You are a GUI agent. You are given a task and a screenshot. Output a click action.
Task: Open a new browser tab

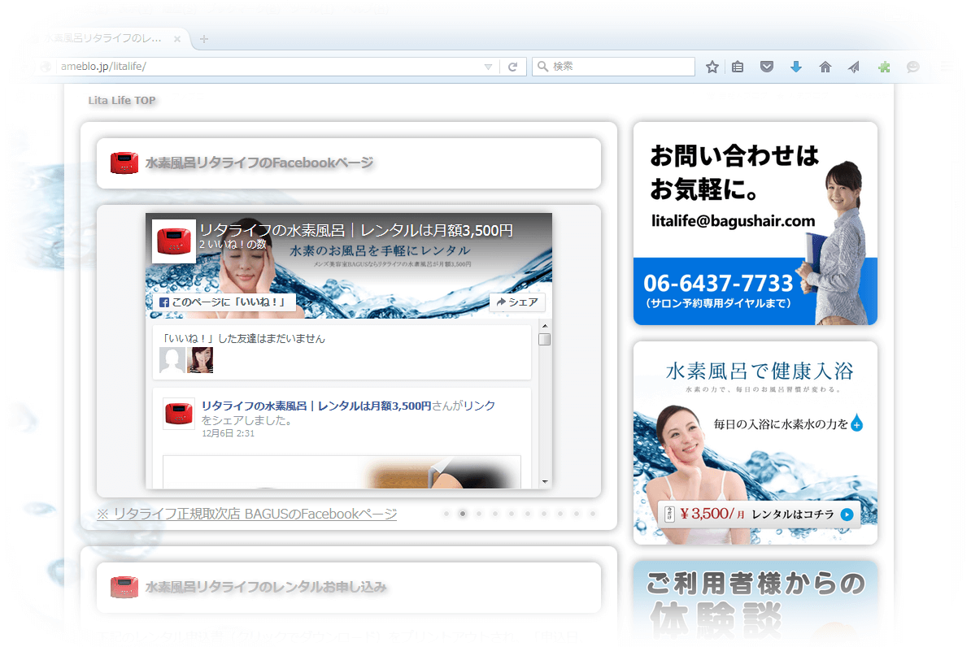(204, 39)
